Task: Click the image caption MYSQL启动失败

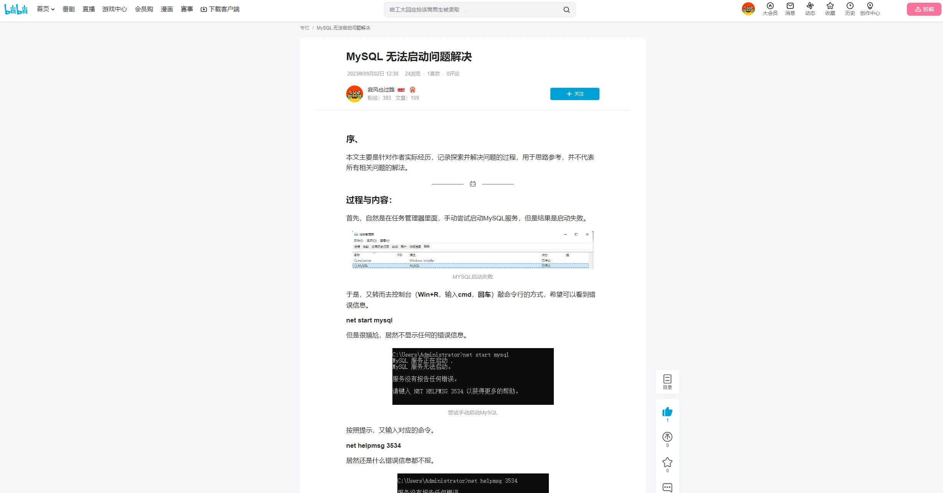Action: click(473, 277)
